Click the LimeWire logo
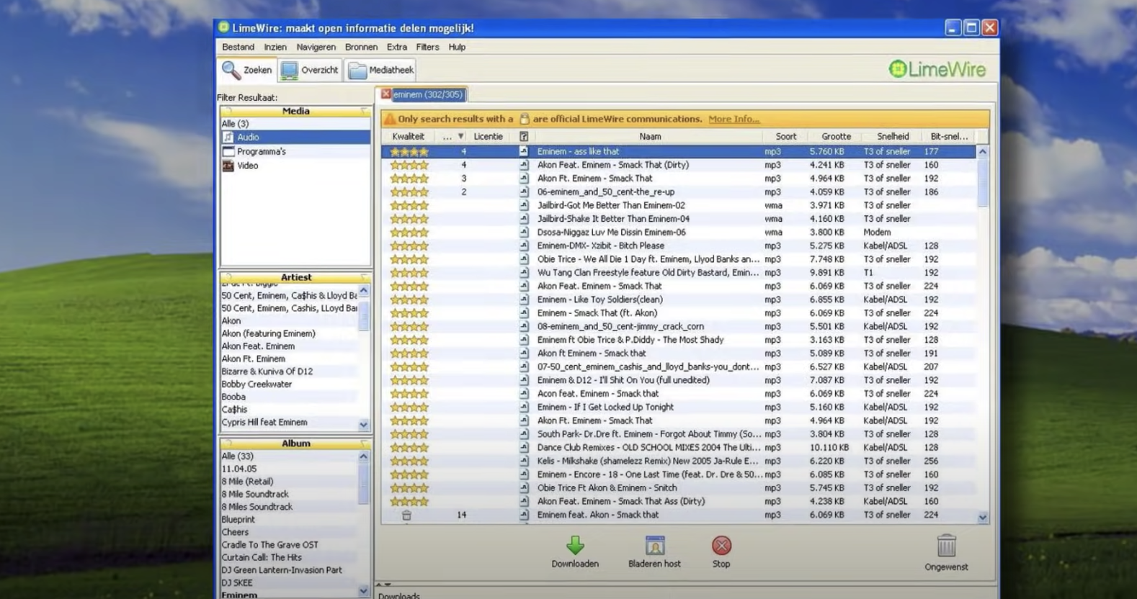Screen dimensions: 1137x599 pos(937,69)
